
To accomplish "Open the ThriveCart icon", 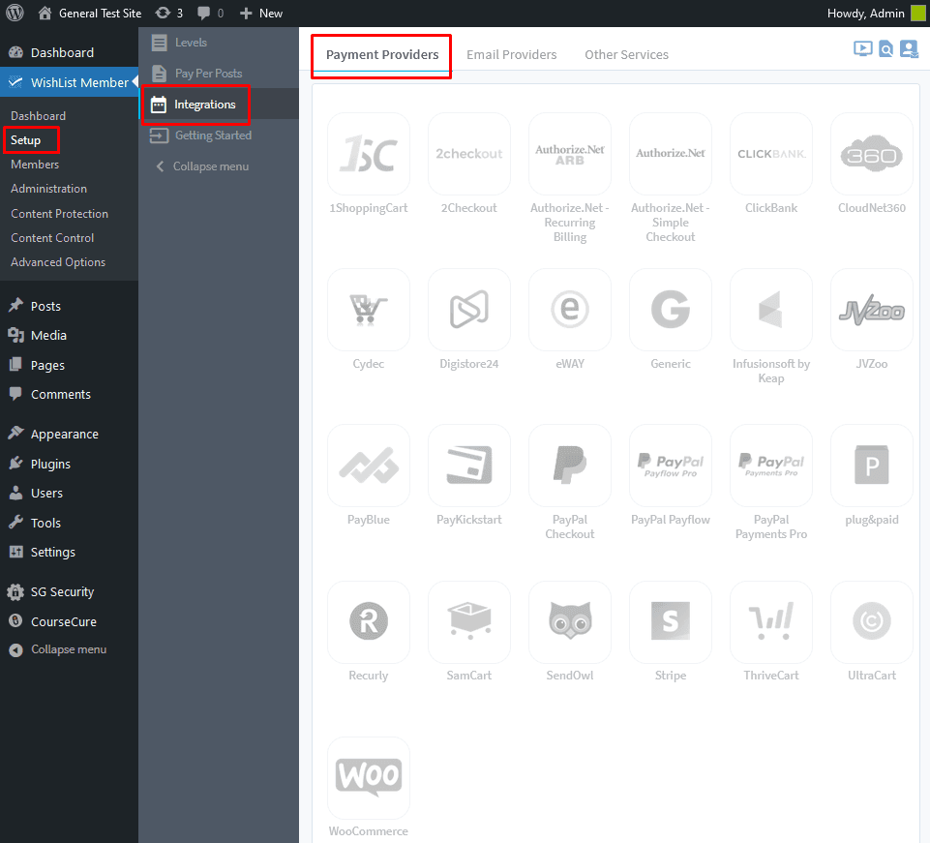I will click(771, 621).
